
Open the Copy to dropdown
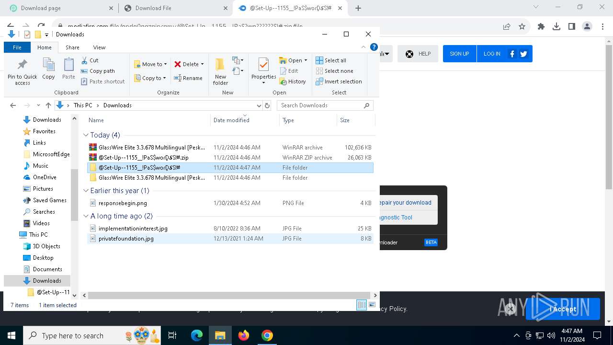[150, 78]
